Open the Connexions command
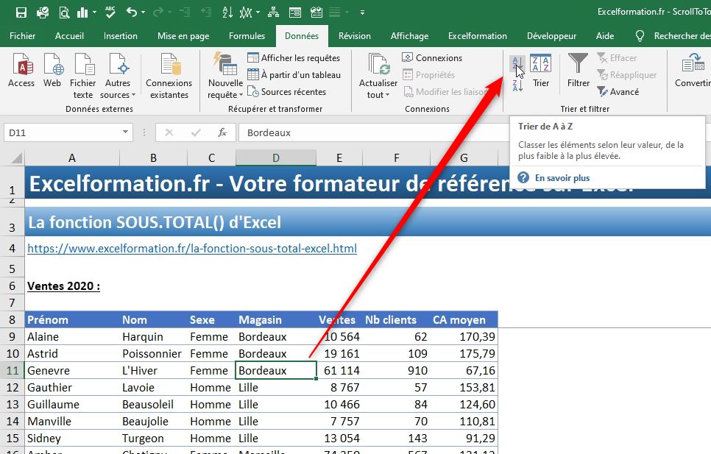Screen dimensions: 711x454 (432, 58)
